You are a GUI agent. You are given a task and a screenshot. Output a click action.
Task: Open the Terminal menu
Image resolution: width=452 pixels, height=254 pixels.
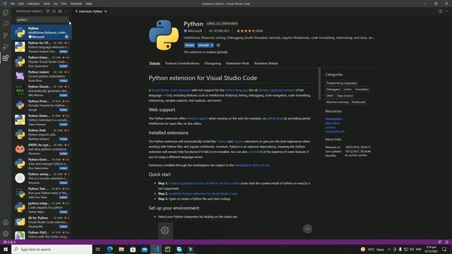click(76, 4)
